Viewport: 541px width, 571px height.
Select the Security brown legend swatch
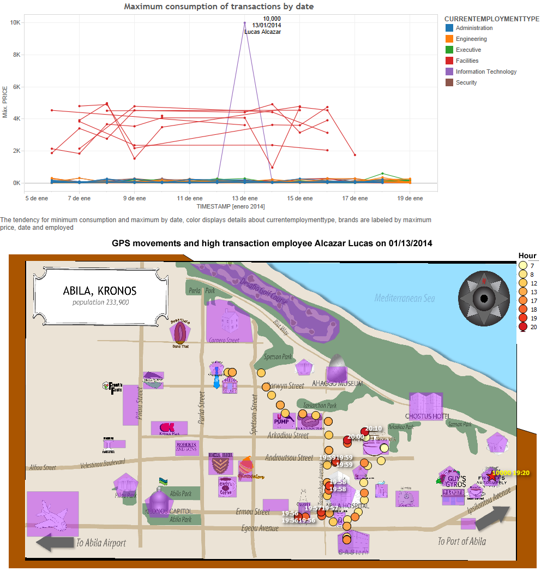[449, 82]
